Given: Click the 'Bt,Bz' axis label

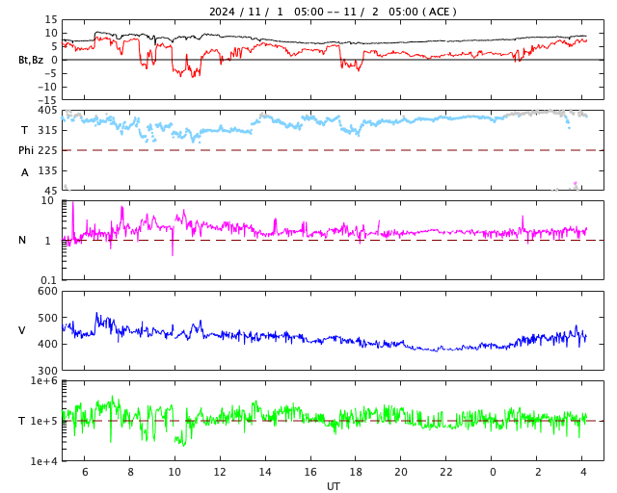Looking at the screenshot, I should pyautogui.click(x=31, y=60).
